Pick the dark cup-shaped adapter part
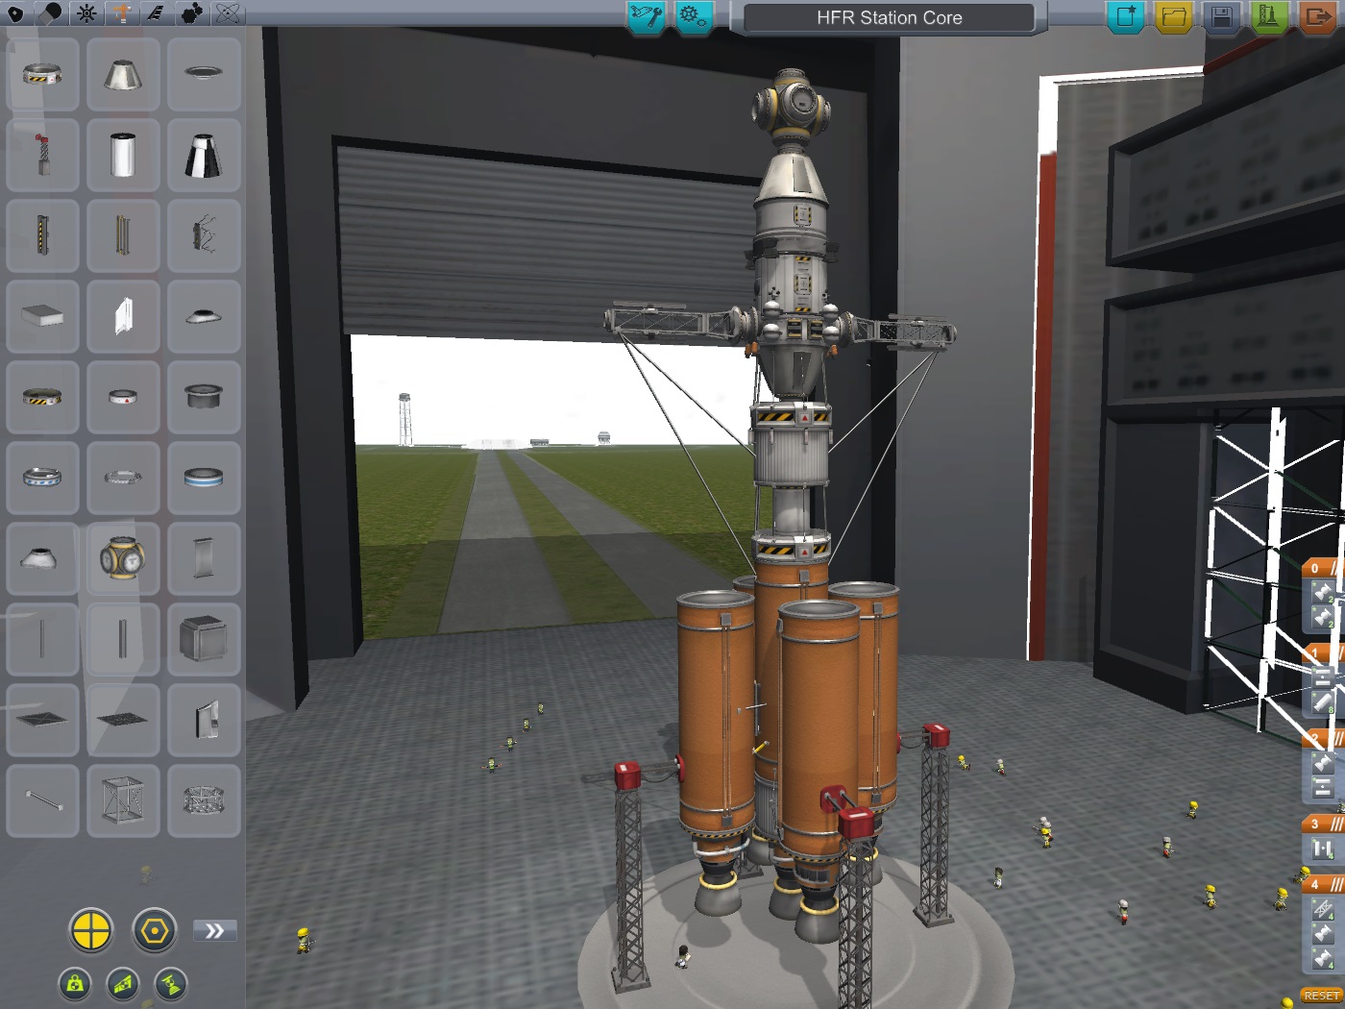The width and height of the screenshot is (1345, 1009). tap(204, 397)
